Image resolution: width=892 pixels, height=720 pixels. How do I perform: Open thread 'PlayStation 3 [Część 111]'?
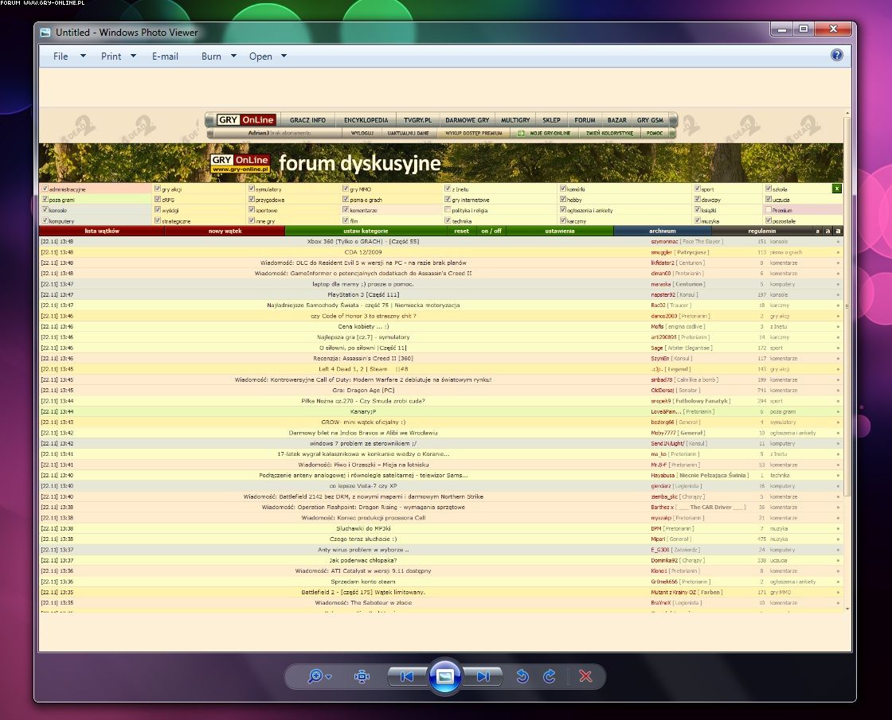tap(363, 294)
